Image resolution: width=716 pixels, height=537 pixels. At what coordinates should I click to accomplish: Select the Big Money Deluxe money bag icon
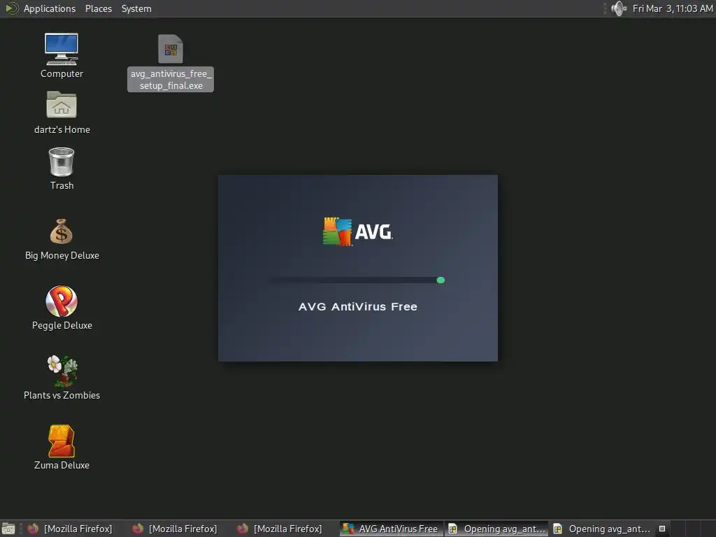[x=62, y=231]
